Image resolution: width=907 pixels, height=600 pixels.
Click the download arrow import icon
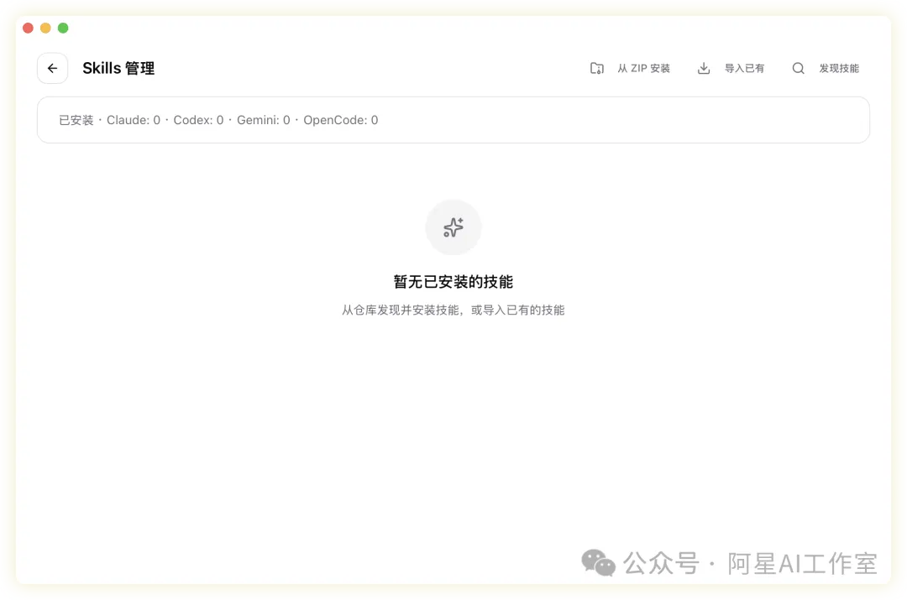click(x=704, y=69)
